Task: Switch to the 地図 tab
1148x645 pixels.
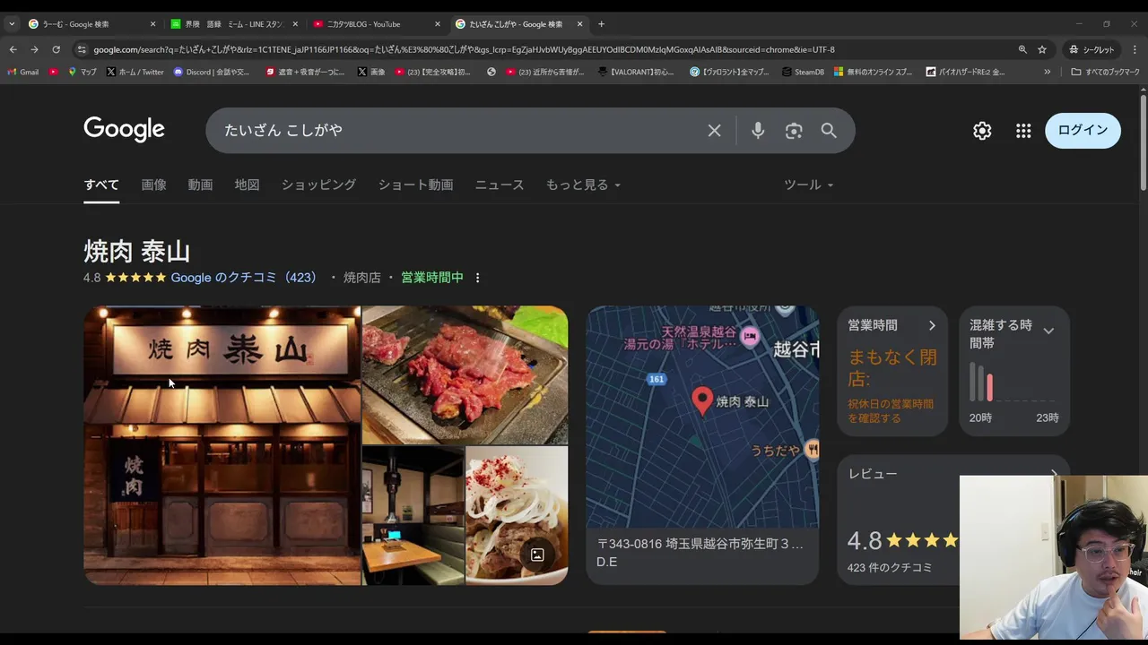Action: point(247,185)
